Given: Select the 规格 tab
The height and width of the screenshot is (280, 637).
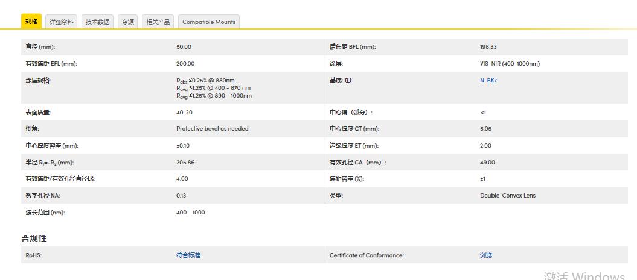Looking at the screenshot, I should click(x=31, y=22).
